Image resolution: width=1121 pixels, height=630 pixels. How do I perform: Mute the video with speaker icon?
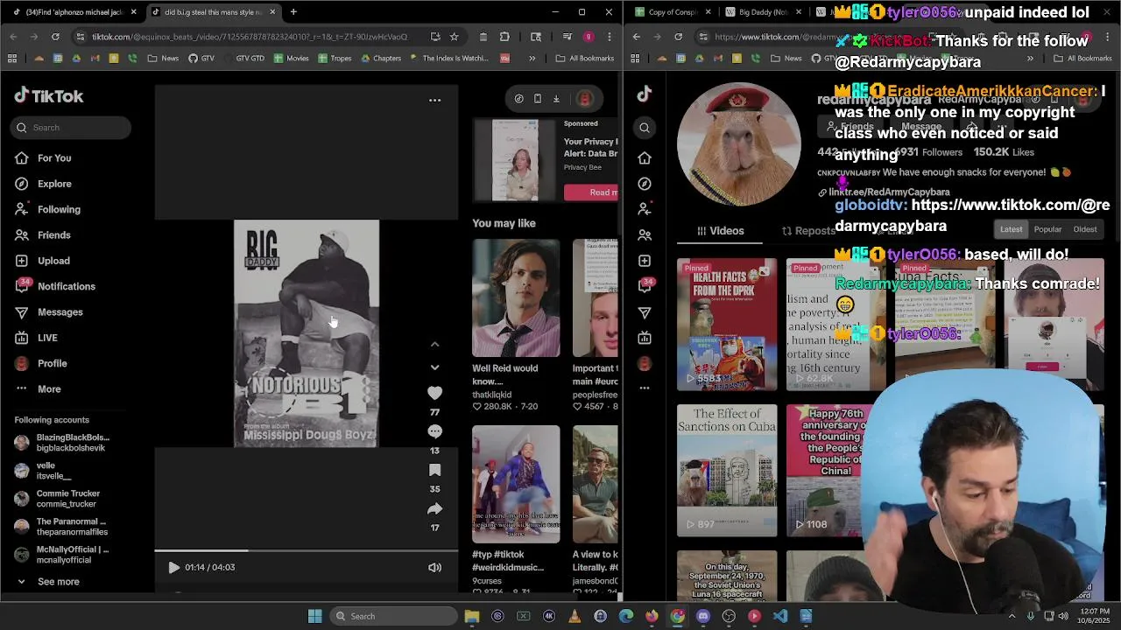[x=434, y=568]
